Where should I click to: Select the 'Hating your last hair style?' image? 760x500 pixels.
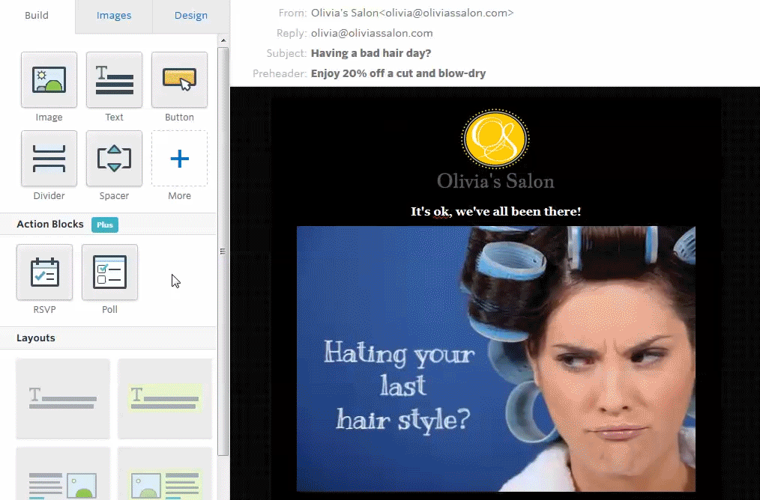496,359
